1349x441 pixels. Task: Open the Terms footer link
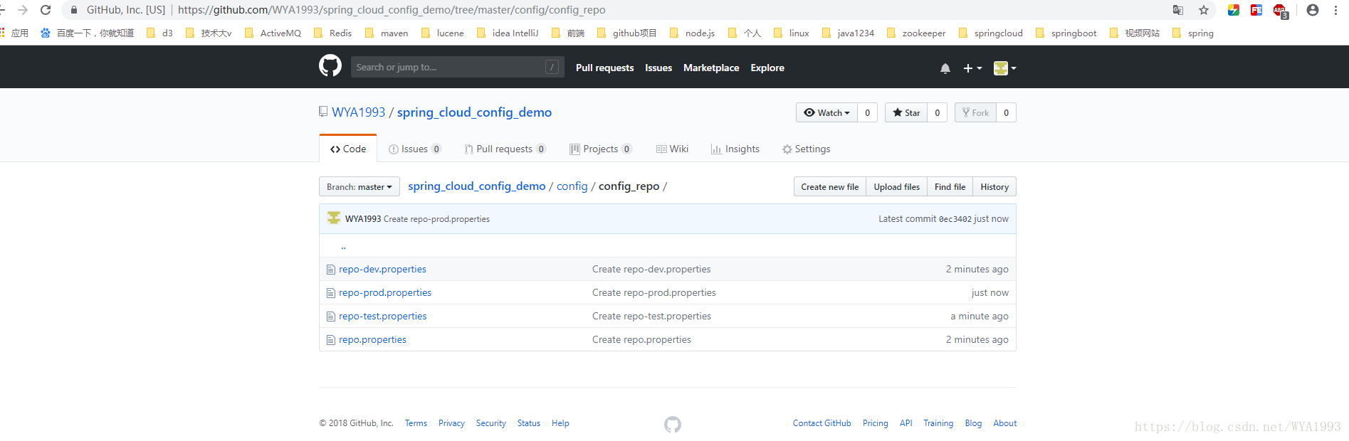(x=416, y=423)
